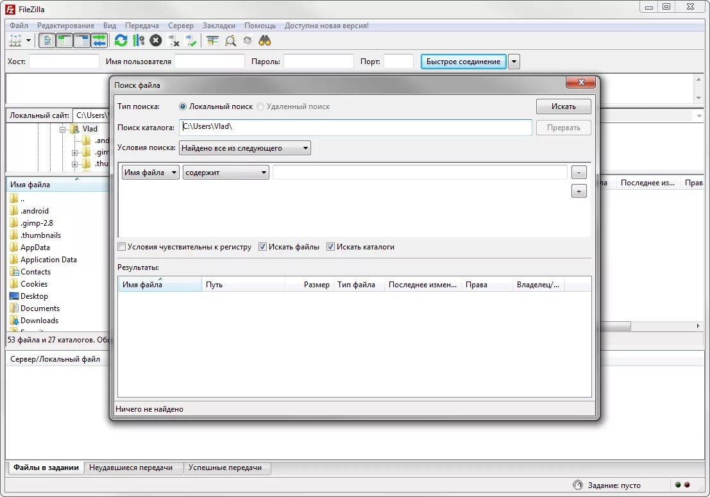Collapse the Vlad folder in local tree

62,128
